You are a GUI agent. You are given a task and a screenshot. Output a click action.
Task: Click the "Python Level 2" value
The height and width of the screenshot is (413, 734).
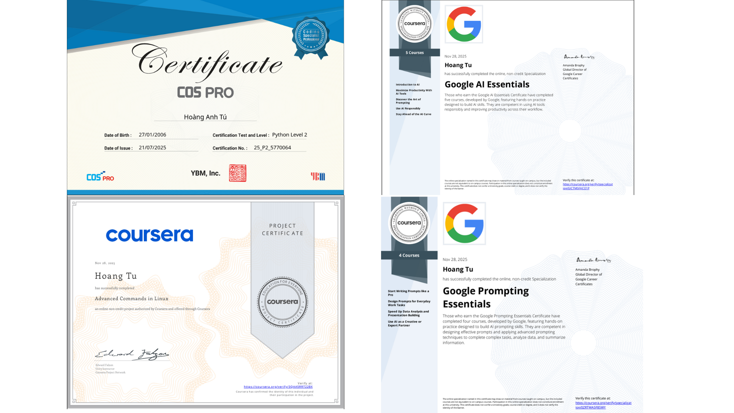coord(290,135)
